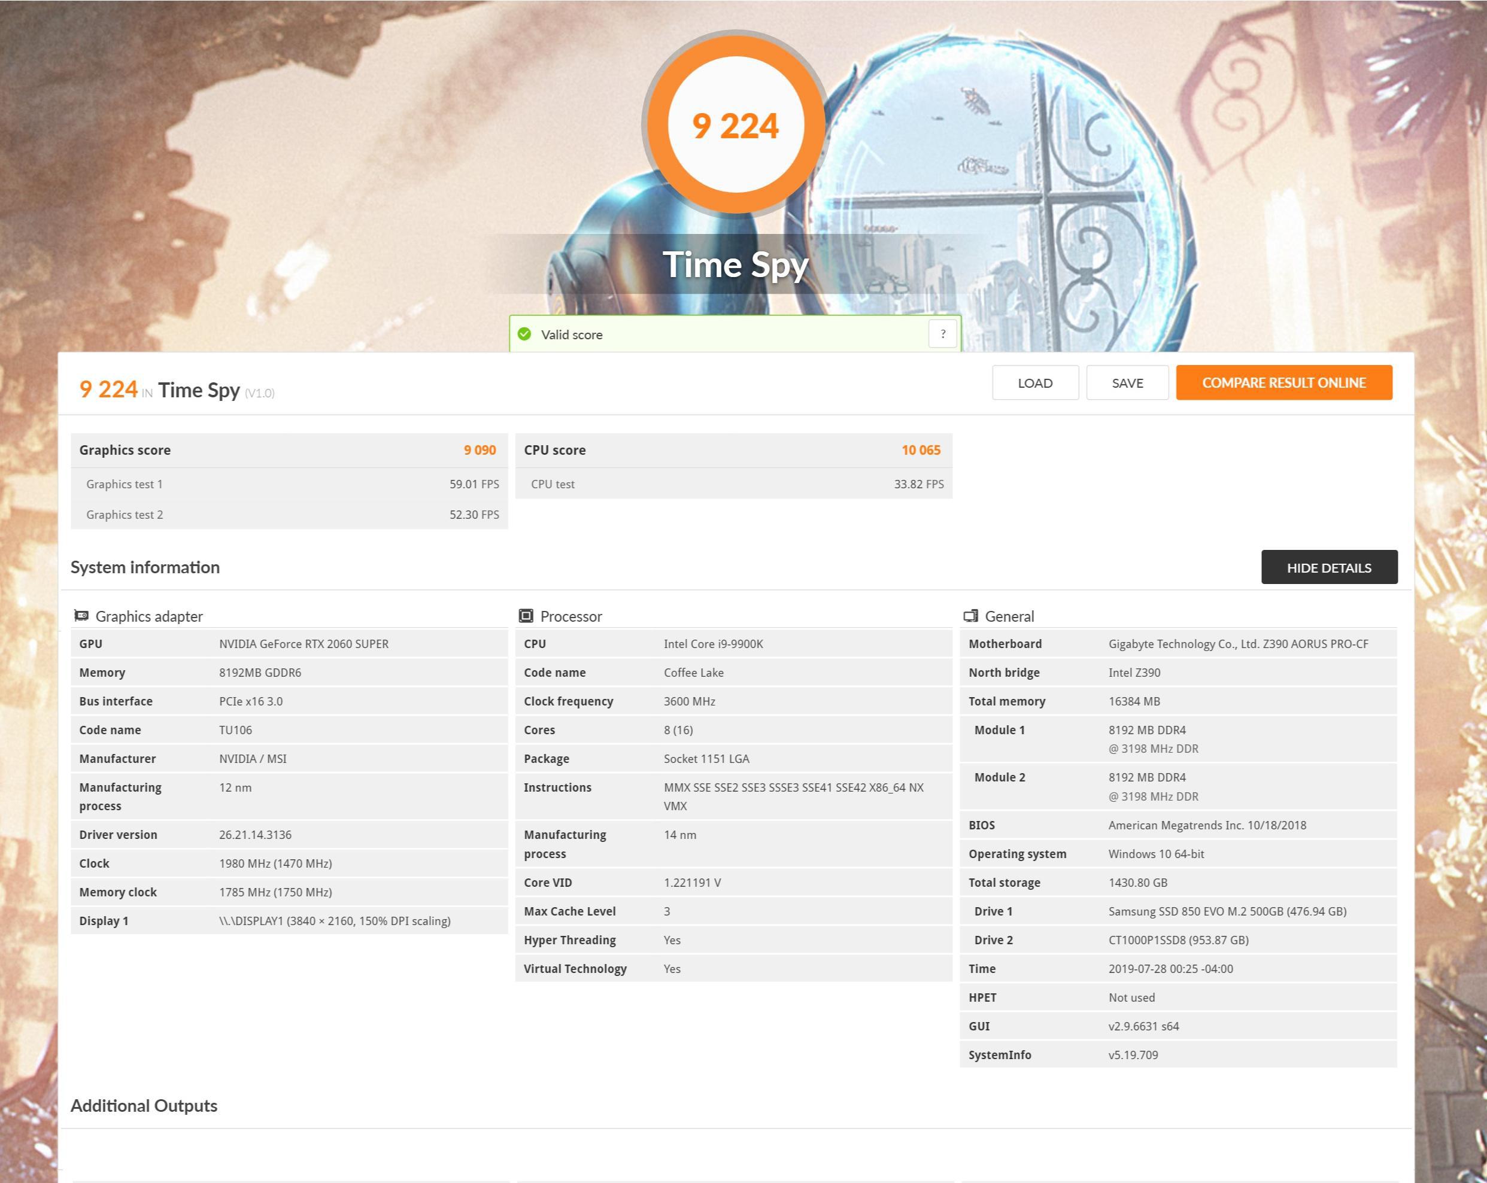Click the (V1.0) version label

click(x=259, y=393)
